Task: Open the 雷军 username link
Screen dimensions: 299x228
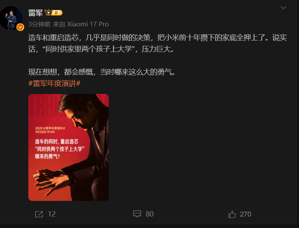Action: [36, 13]
